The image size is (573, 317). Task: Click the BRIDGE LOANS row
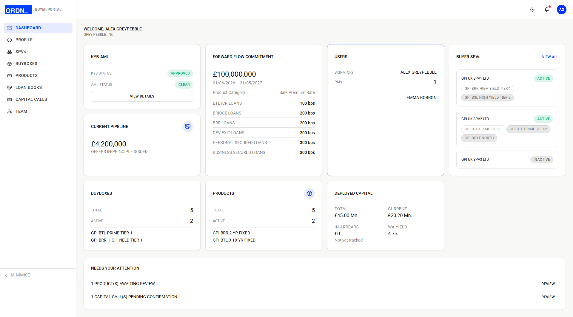point(264,113)
